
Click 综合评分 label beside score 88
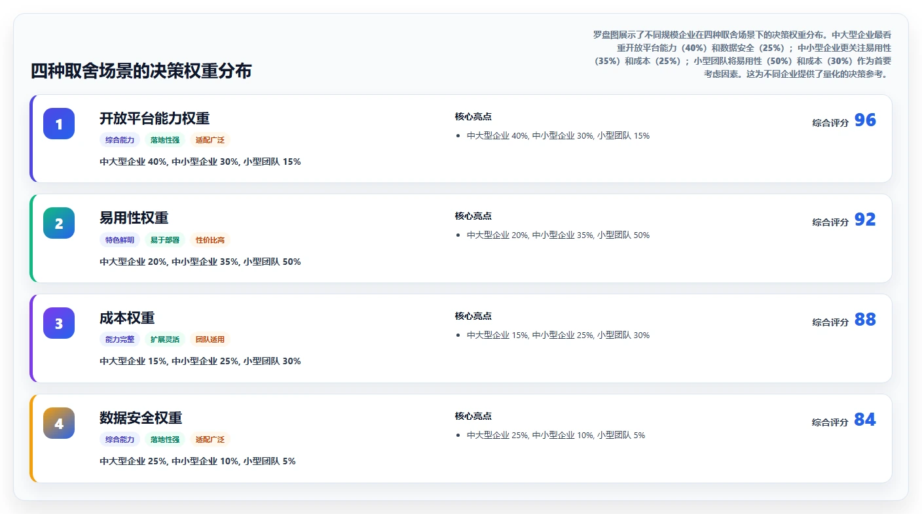pos(830,322)
